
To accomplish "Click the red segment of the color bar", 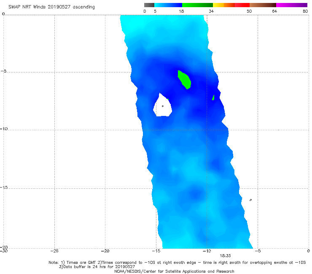I will pos(242,5).
